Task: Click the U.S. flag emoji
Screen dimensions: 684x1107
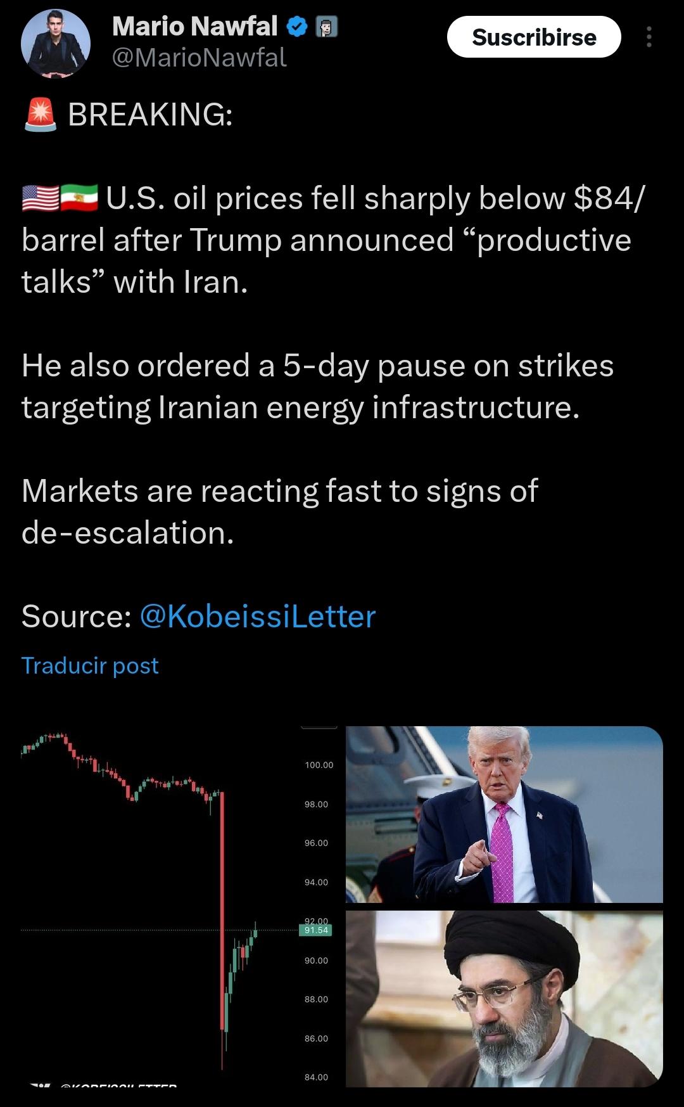Action: coord(41,198)
